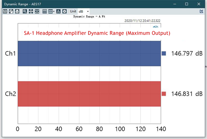The width and height of the screenshot is (207, 139).
Task: Click the Ch2 value 146.831 dB
Action: coord(187,94)
